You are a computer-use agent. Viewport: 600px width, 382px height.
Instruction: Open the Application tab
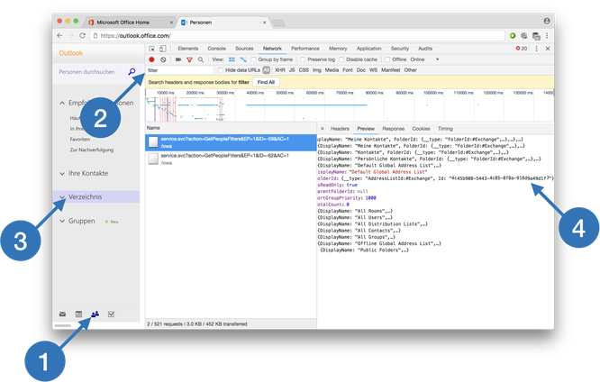tap(368, 49)
